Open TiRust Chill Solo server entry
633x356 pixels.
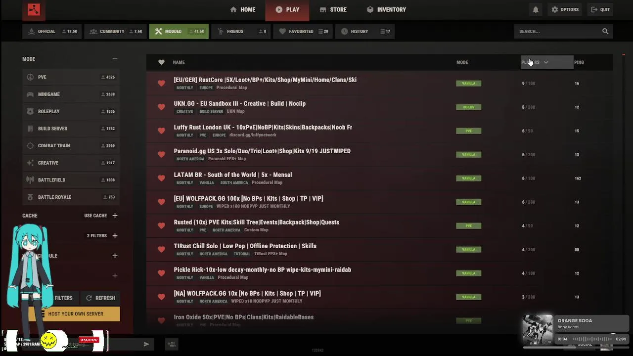point(380,249)
